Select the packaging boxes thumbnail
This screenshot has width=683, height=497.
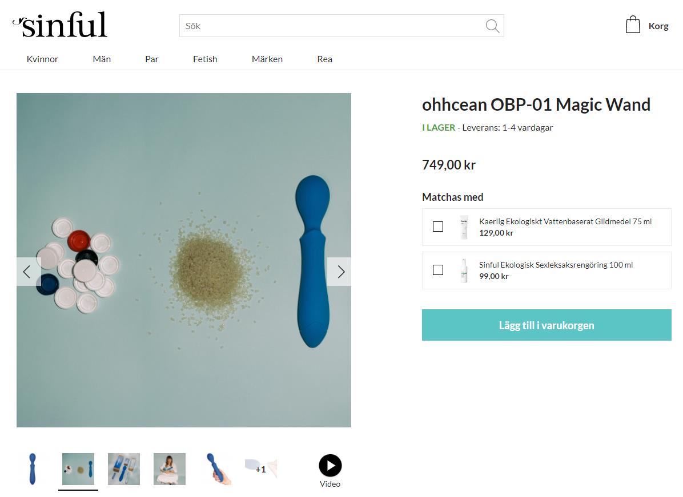[x=124, y=469]
